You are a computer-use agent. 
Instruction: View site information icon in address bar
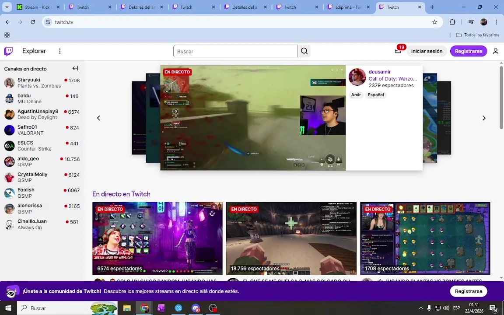click(48, 22)
